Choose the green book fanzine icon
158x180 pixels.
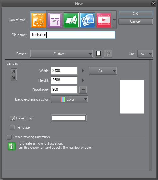click(71, 20)
